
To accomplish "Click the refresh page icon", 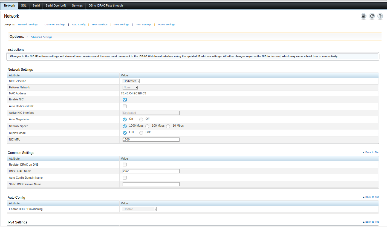I will [x=372, y=16].
